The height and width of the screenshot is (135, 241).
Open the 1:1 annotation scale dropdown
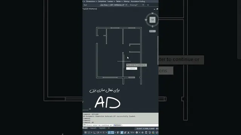click(133, 132)
